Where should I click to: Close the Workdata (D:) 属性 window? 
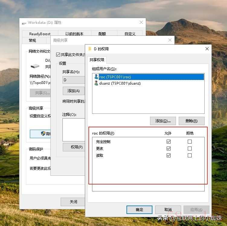141,22
